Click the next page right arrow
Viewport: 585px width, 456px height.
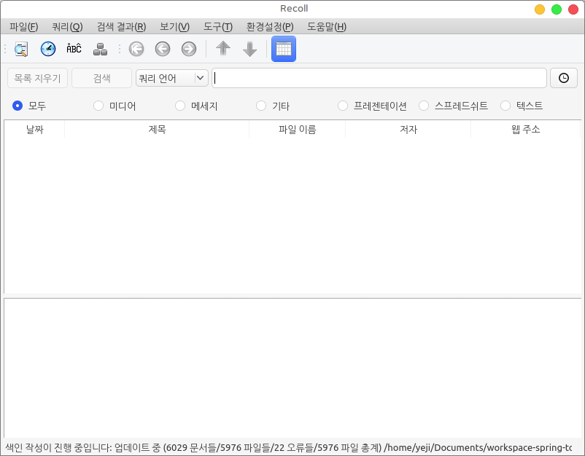(189, 49)
